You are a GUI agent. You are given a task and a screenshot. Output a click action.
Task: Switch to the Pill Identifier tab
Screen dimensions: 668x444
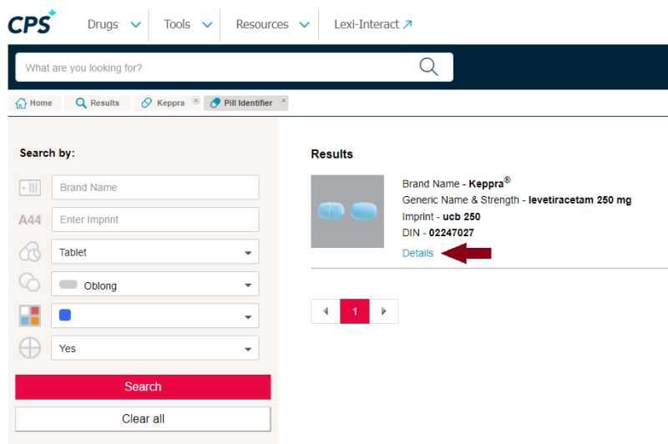click(x=245, y=103)
